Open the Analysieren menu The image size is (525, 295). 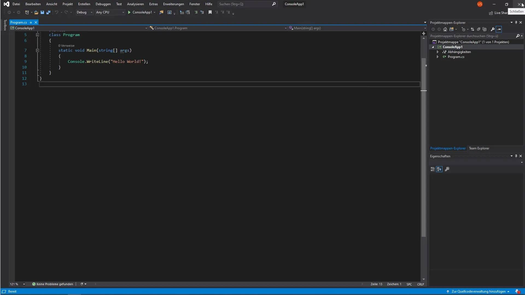coord(135,4)
